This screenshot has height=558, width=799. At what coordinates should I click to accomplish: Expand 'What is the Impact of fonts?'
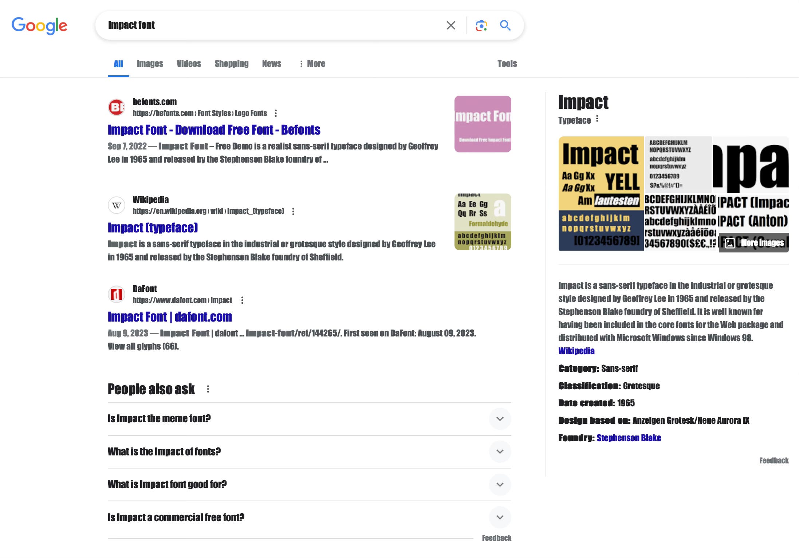click(310, 451)
